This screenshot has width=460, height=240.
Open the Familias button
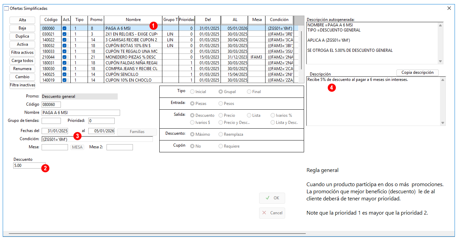137,132
